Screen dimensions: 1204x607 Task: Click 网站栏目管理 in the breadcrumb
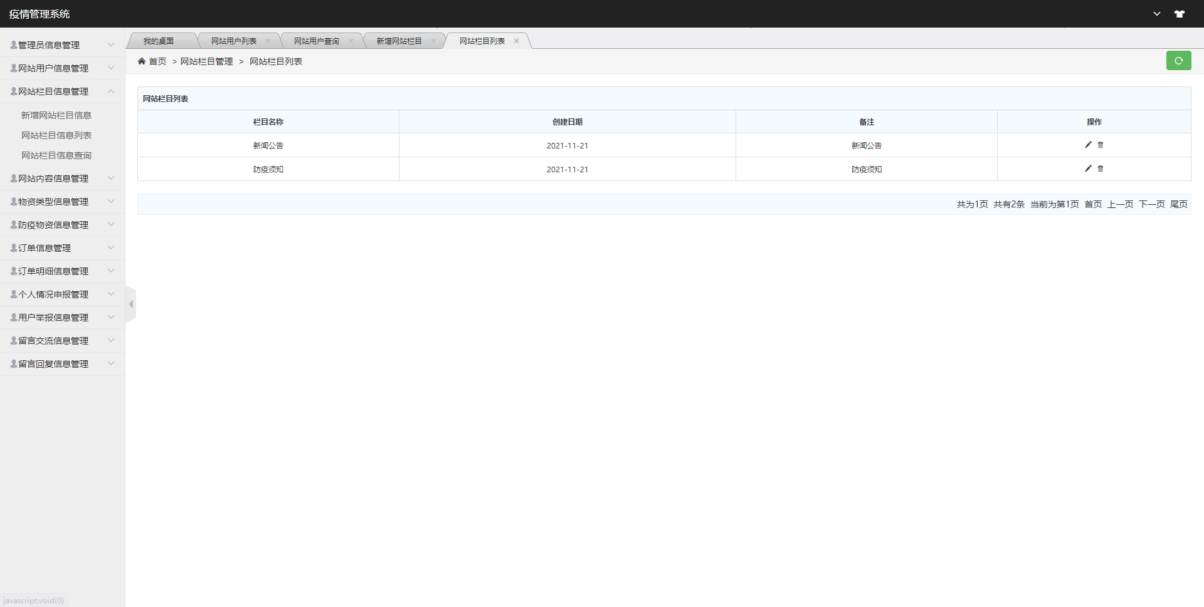tap(206, 61)
